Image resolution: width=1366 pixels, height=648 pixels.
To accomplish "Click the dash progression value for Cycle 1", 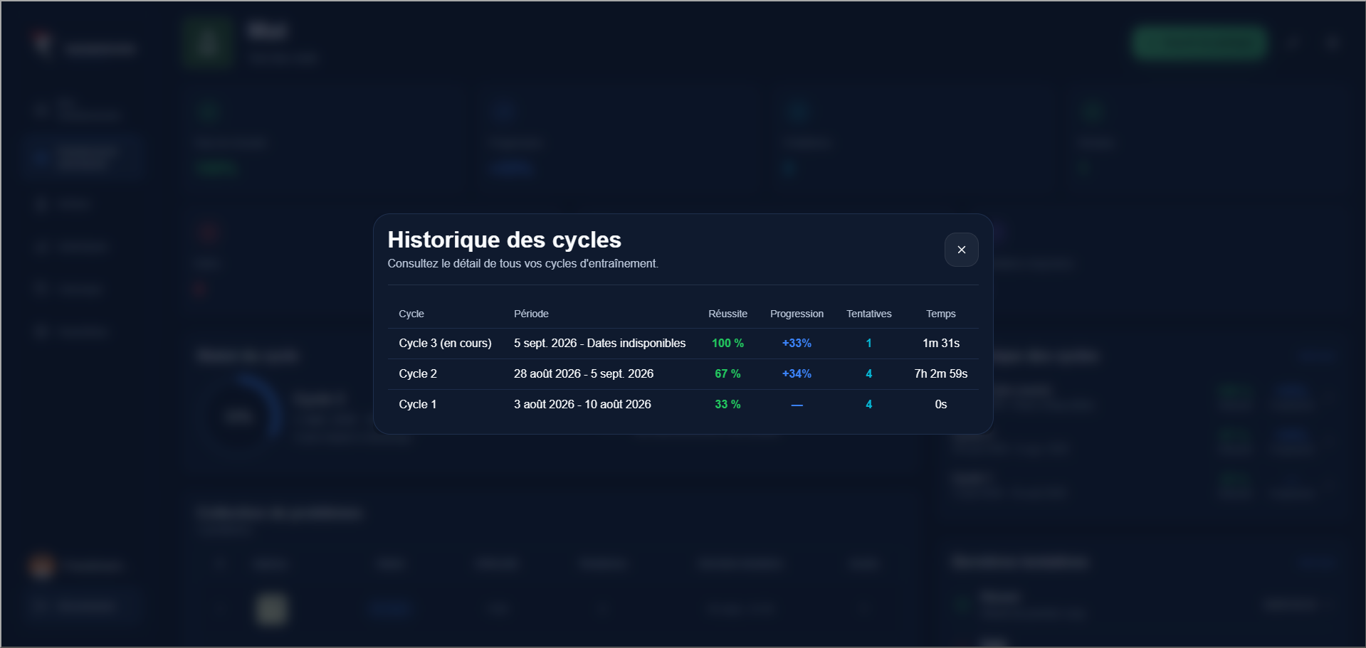I will [797, 405].
